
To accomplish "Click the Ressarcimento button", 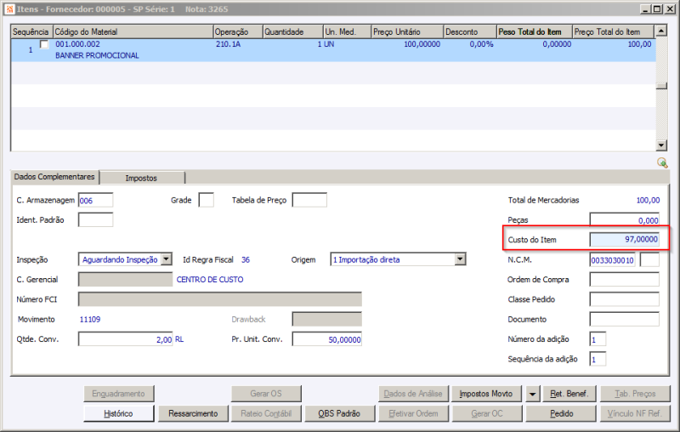I will coord(193,414).
